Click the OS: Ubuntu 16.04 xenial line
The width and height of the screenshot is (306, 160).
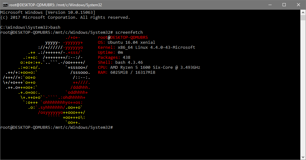tap(127, 42)
